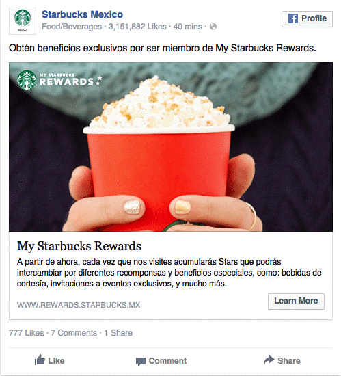Open the My Starbucks Rewards headline link

point(79,246)
